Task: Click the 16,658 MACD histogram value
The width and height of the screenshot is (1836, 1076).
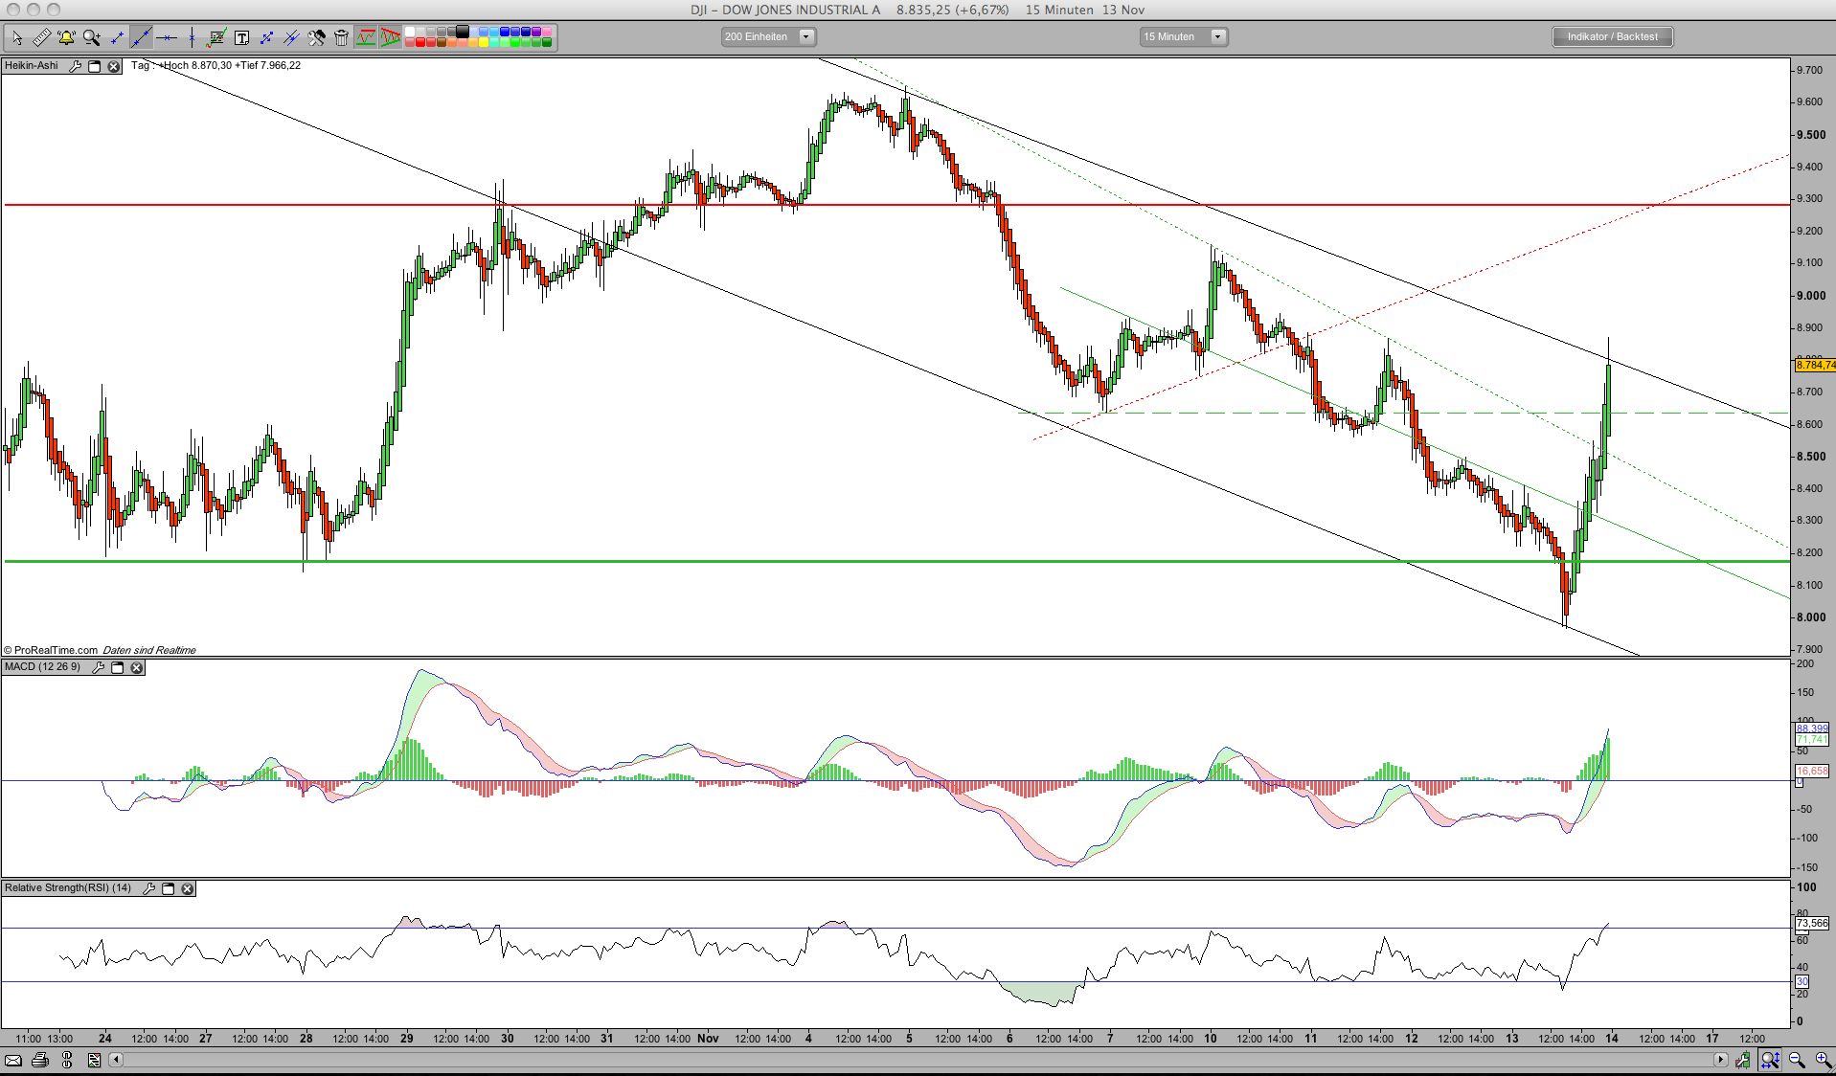Action: [1812, 771]
